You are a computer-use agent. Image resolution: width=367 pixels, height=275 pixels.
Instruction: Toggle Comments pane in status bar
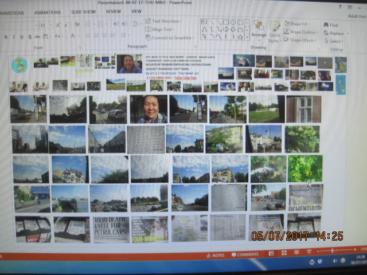[x=245, y=254]
